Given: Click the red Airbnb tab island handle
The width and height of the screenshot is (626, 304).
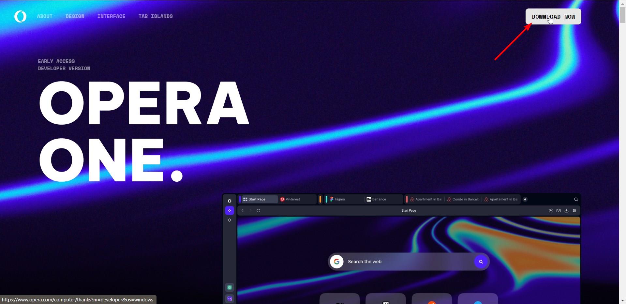Looking at the screenshot, I should (407, 199).
